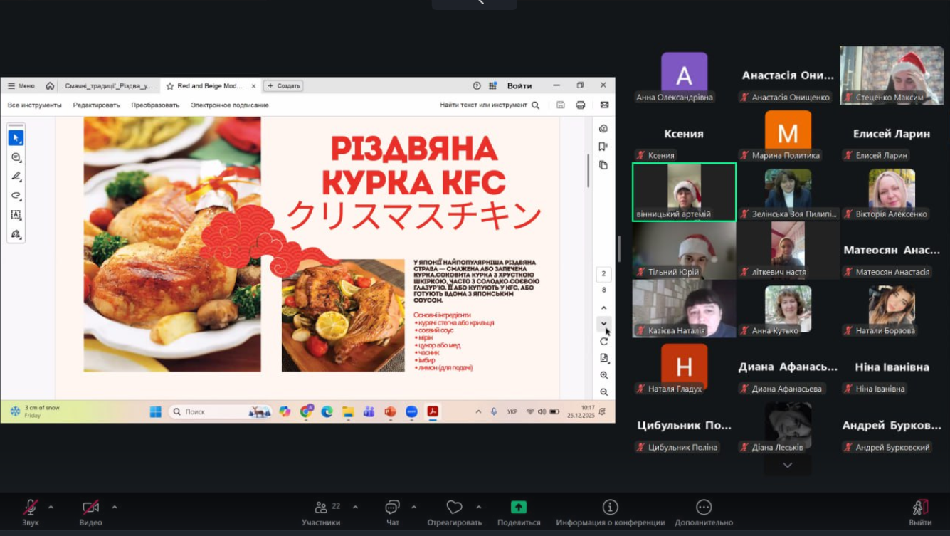
Task: Expand the arrow next to Участники
Action: click(x=355, y=507)
